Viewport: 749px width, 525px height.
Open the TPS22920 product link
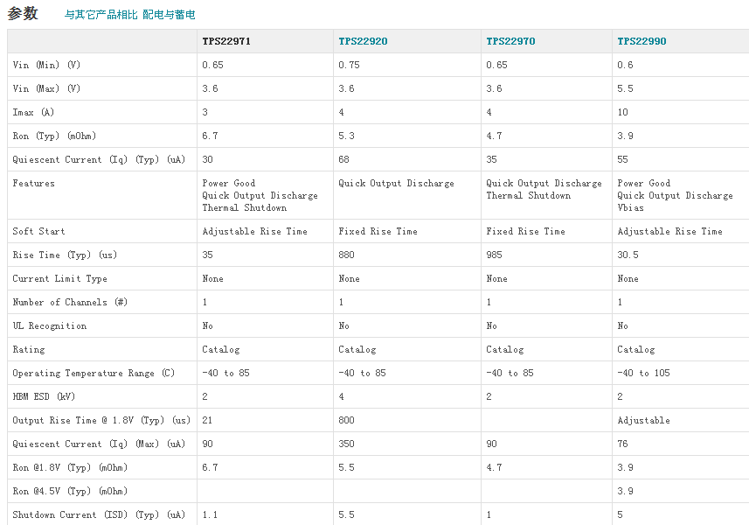[363, 41]
